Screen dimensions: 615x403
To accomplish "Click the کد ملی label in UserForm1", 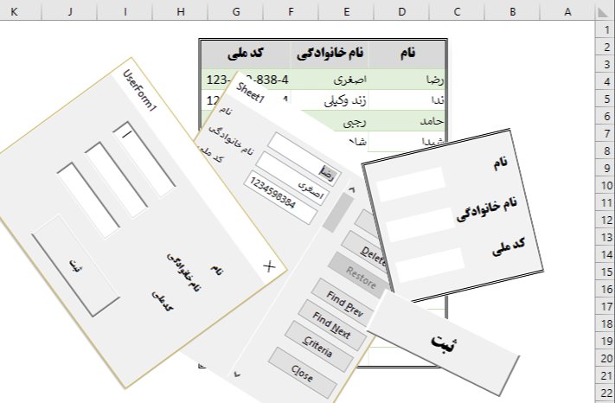I will (x=163, y=301).
